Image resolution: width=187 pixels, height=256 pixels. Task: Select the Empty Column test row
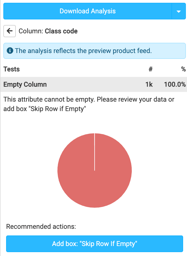[25, 84]
